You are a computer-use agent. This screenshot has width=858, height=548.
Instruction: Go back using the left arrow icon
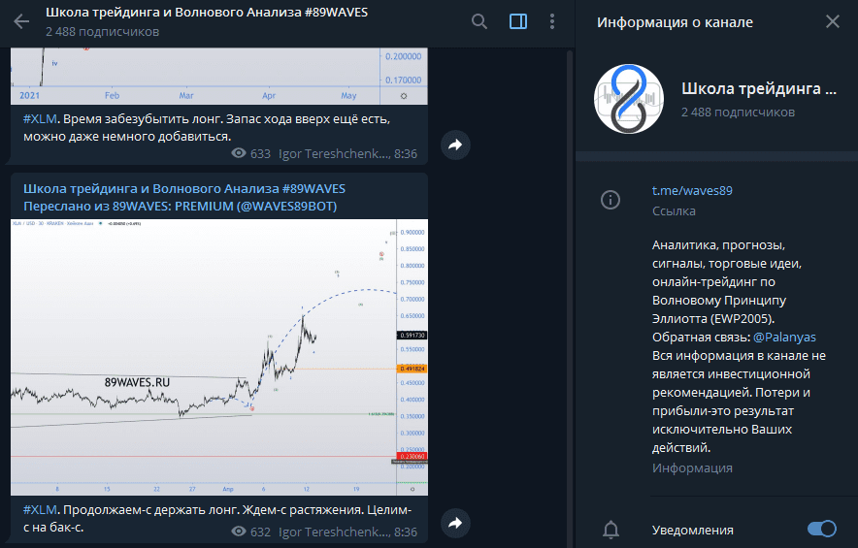pos(21,22)
